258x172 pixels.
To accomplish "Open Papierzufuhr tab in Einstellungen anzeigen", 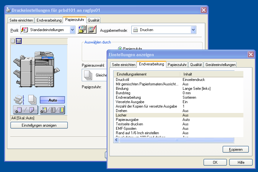I will point(177,65).
